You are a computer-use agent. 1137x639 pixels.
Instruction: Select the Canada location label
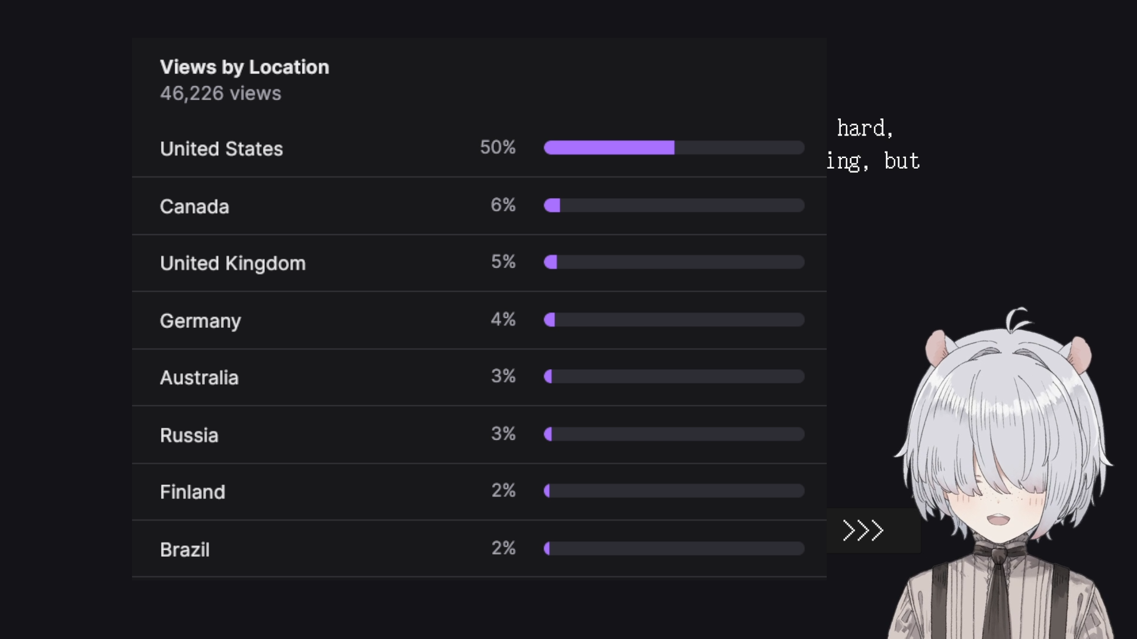[x=194, y=206]
